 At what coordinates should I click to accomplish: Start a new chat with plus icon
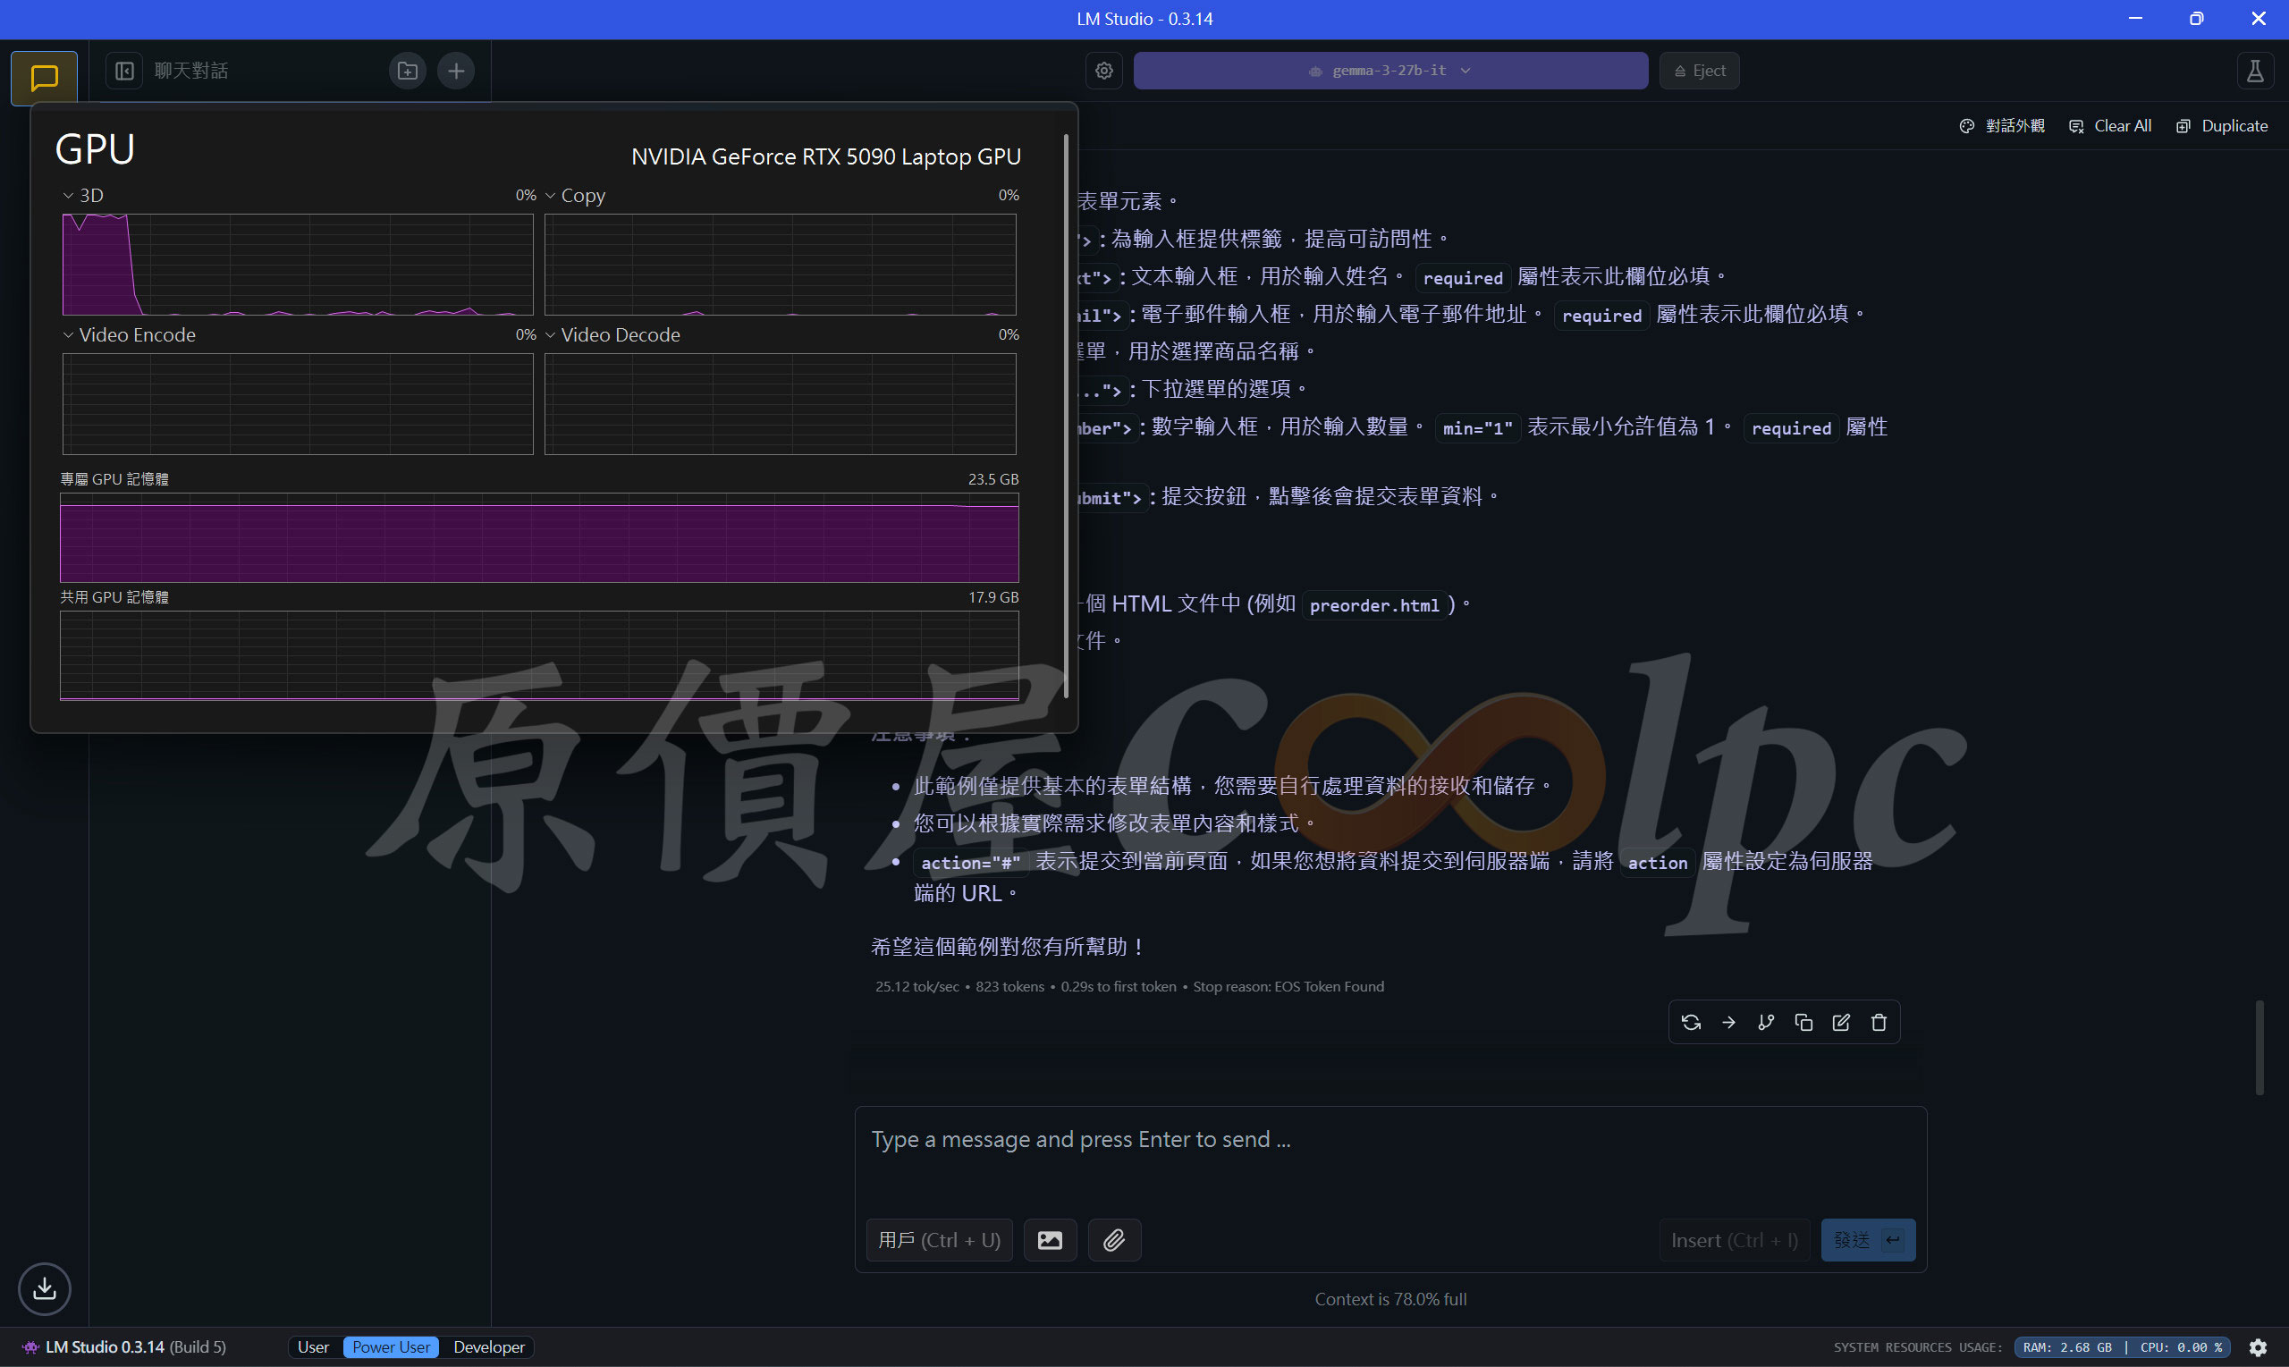tap(456, 71)
